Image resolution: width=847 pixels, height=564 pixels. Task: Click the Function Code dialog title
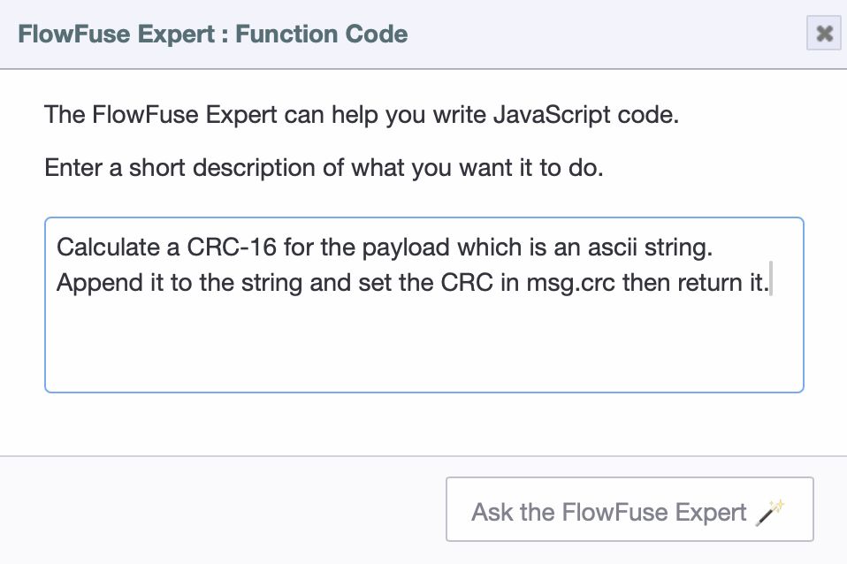pos(217,34)
